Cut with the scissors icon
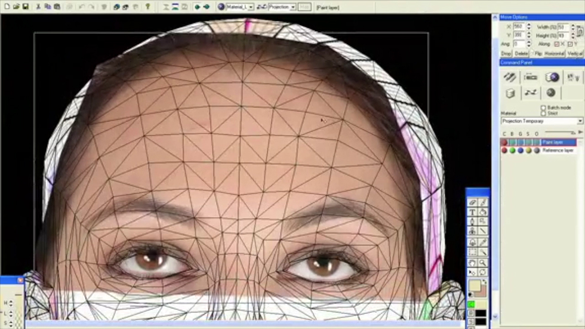585x329 pixels. (x=38, y=7)
